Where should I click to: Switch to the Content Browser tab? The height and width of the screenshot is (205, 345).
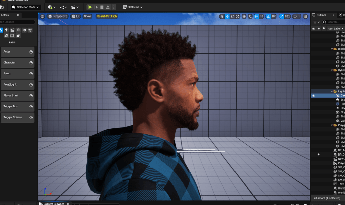54,203
